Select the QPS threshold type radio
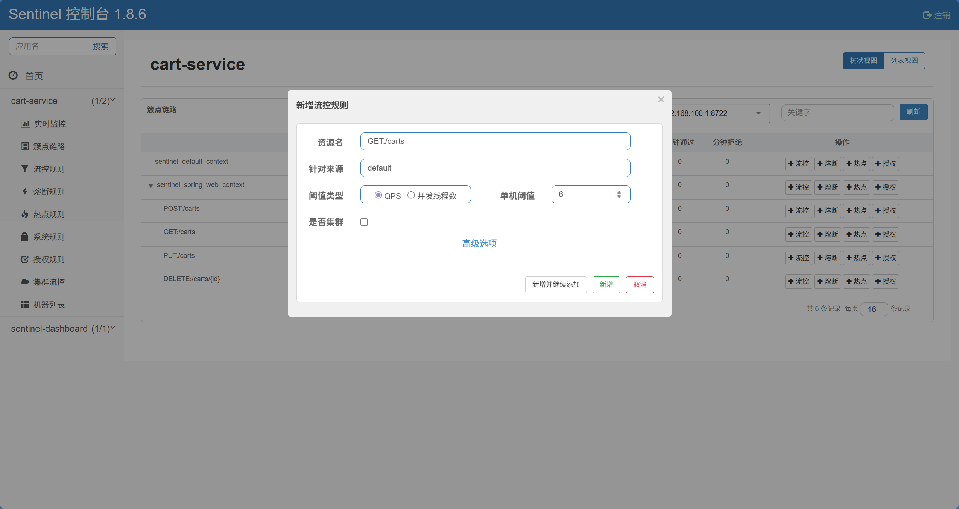Viewport: 959px width, 509px height. [x=378, y=195]
